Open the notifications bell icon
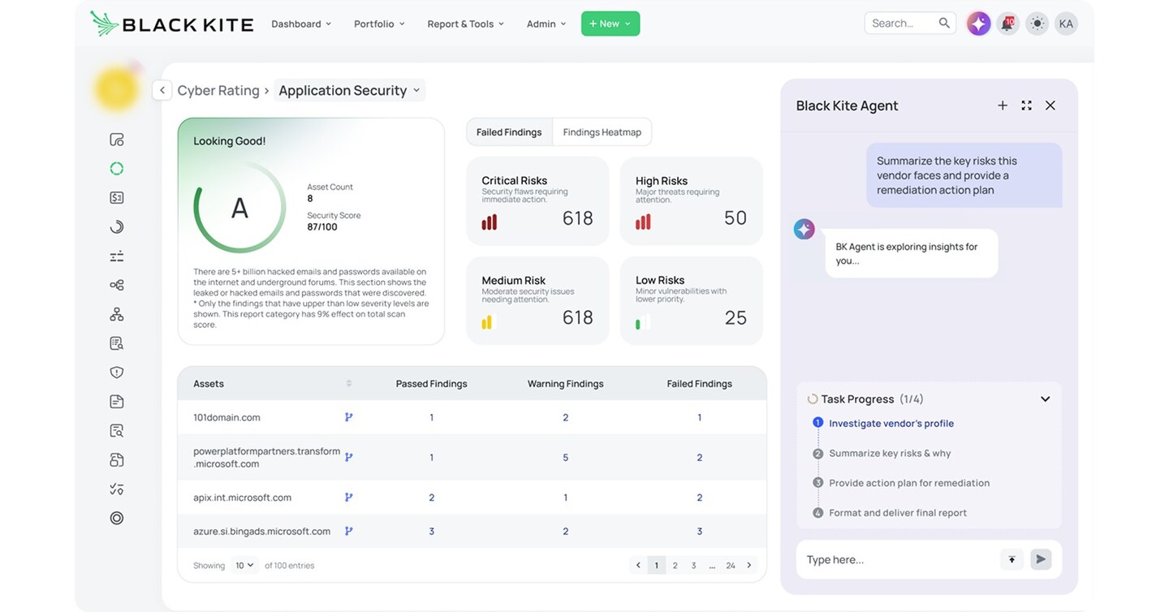 pyautogui.click(x=1007, y=24)
